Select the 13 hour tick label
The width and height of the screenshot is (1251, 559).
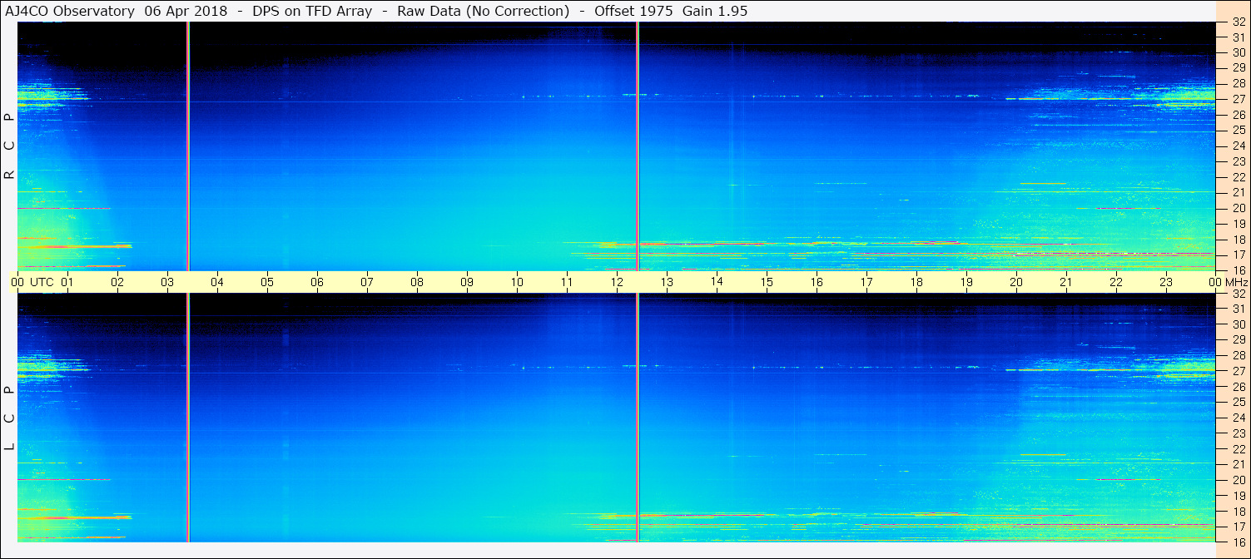[667, 282]
